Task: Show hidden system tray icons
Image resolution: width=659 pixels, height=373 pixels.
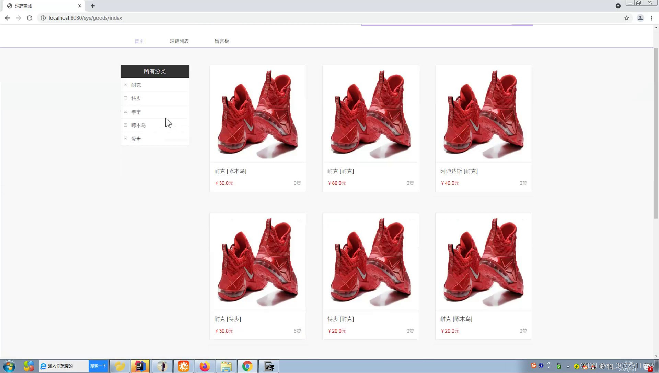Action: click(x=568, y=366)
